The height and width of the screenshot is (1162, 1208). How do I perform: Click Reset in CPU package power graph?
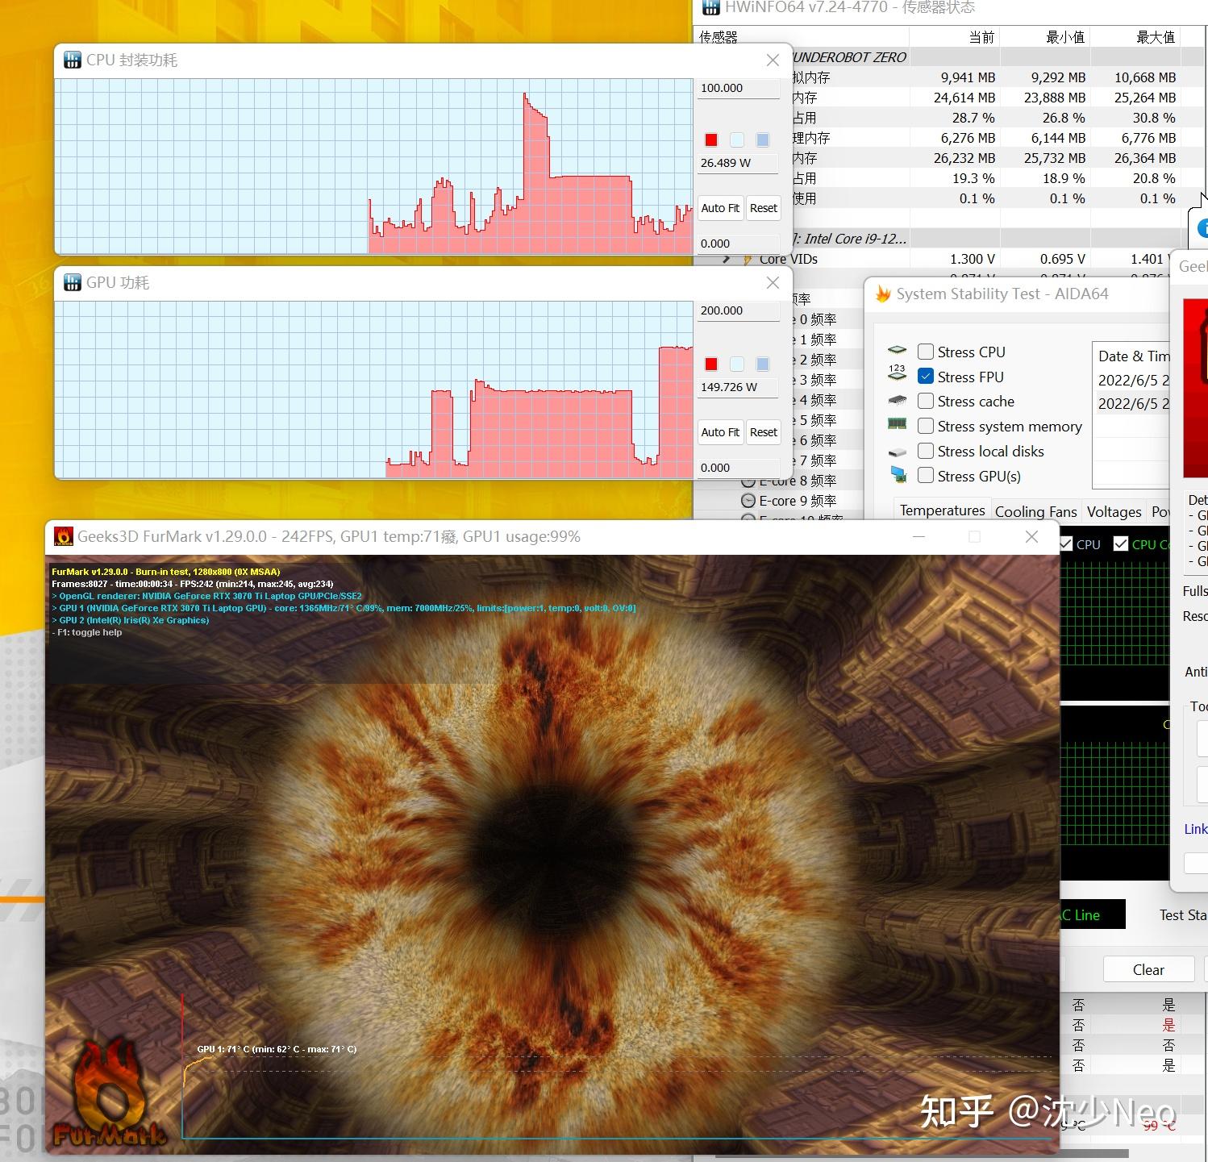[763, 208]
